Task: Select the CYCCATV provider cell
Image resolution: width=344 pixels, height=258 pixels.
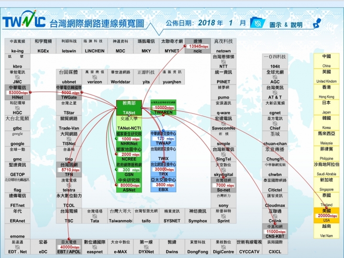Action: click(249, 247)
